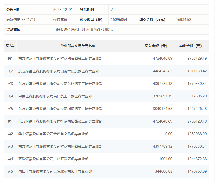Click the announcement date 2023-12-01
Viewport: 215px width, 183px height.
coord(63,10)
